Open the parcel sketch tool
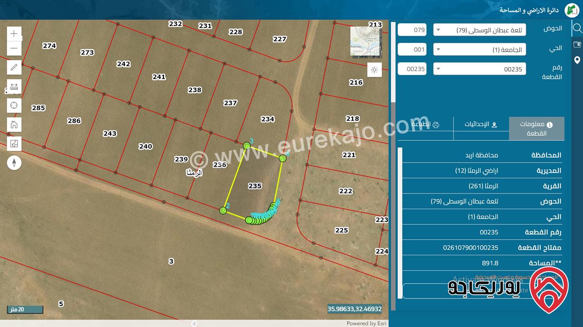 point(14,144)
